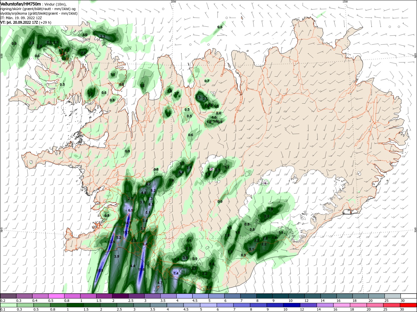Select the bright magenta 0.5 upper legend swatch

[56, 296]
